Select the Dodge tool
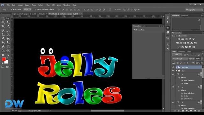Viewport: 204px width, 115px height. click(x=8, y=42)
